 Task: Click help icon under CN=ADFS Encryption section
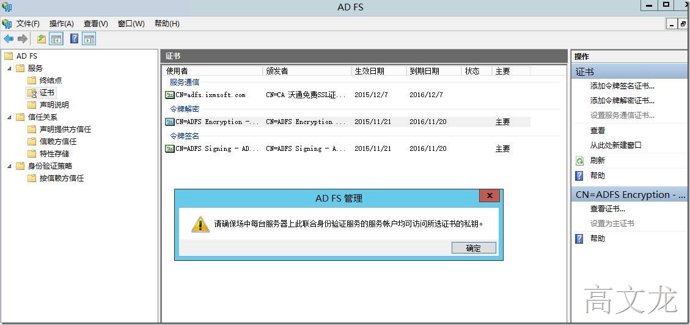579,238
